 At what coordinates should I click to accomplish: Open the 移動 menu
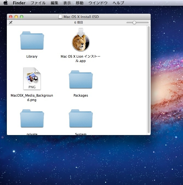(x=80, y=3)
